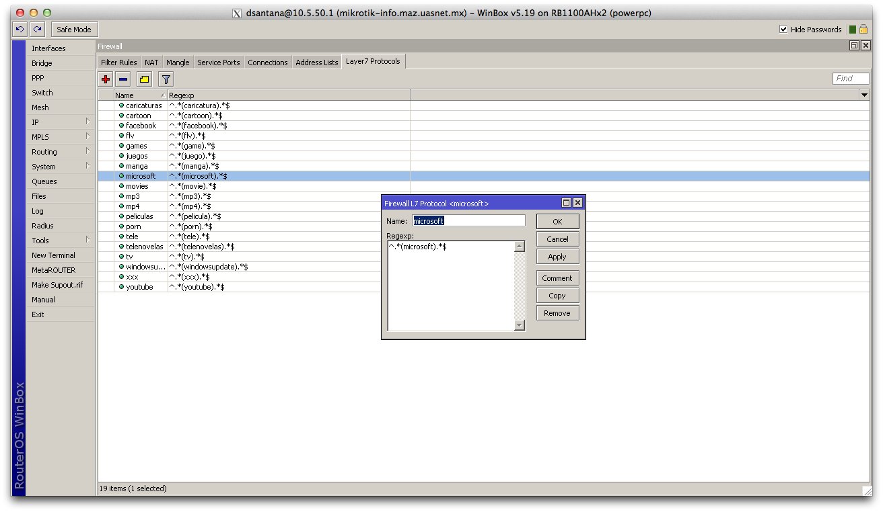Click the padlock icon at top right

click(863, 30)
